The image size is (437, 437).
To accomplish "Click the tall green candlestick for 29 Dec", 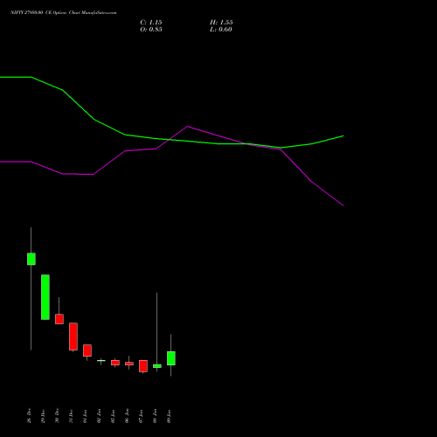I will [x=45, y=297].
